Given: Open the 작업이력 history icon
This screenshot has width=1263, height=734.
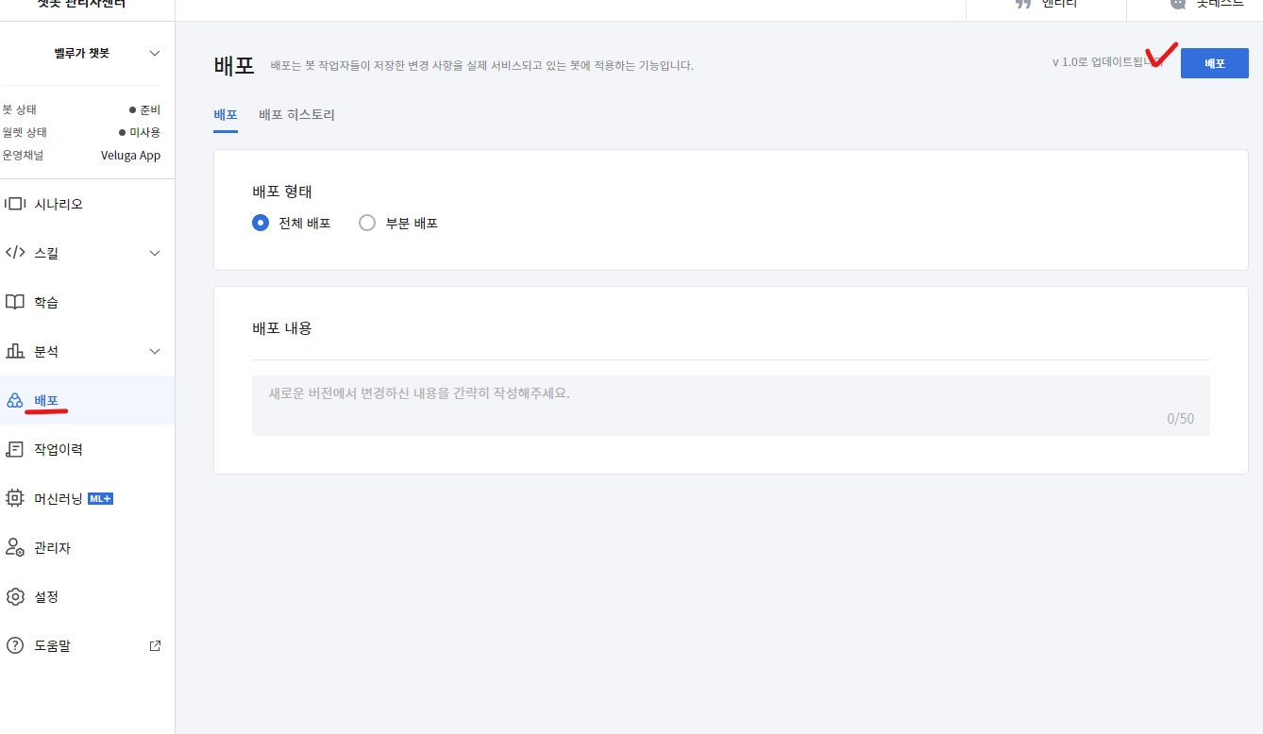Looking at the screenshot, I should [x=15, y=449].
